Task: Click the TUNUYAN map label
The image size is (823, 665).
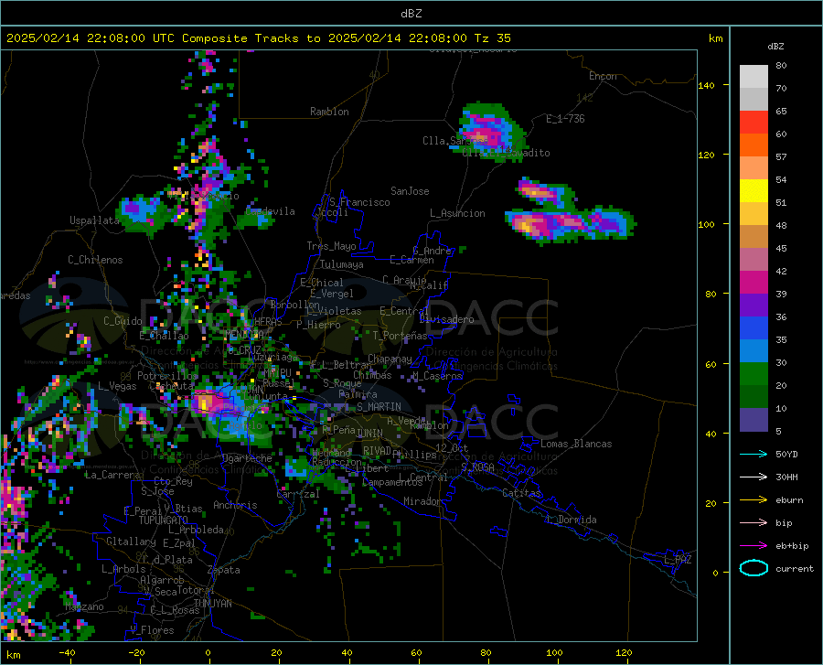Action: [212, 604]
